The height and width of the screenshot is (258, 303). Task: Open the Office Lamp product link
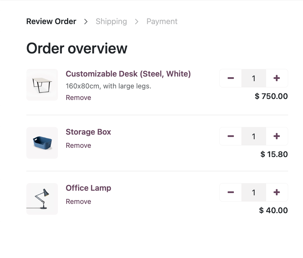88,188
